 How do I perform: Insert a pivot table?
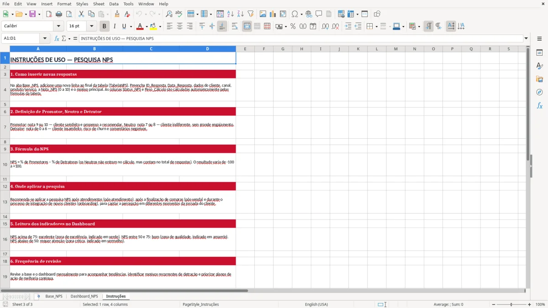(x=283, y=14)
